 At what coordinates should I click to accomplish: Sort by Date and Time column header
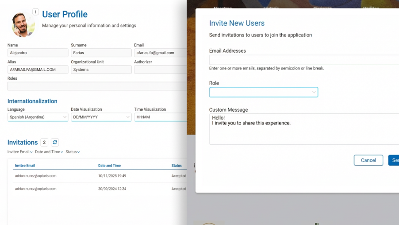109,166
